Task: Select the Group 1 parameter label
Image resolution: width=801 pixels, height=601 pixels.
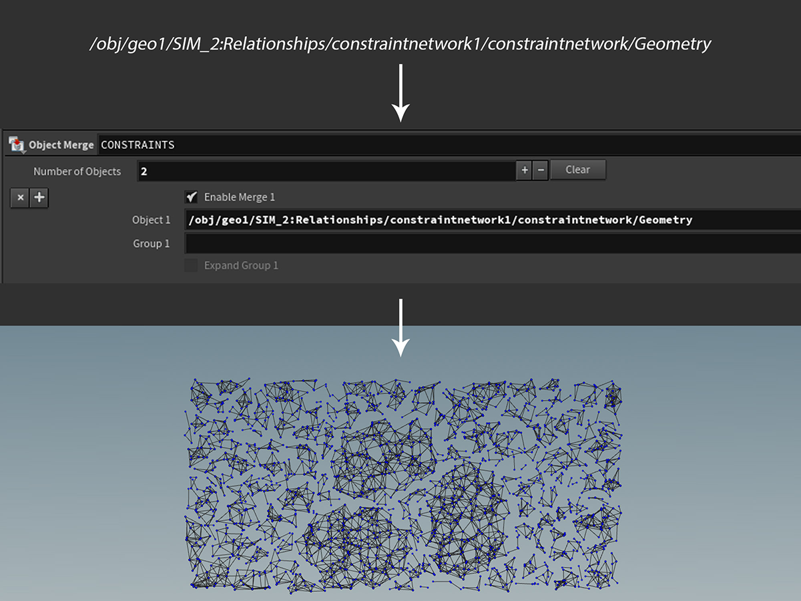Action: pos(152,244)
